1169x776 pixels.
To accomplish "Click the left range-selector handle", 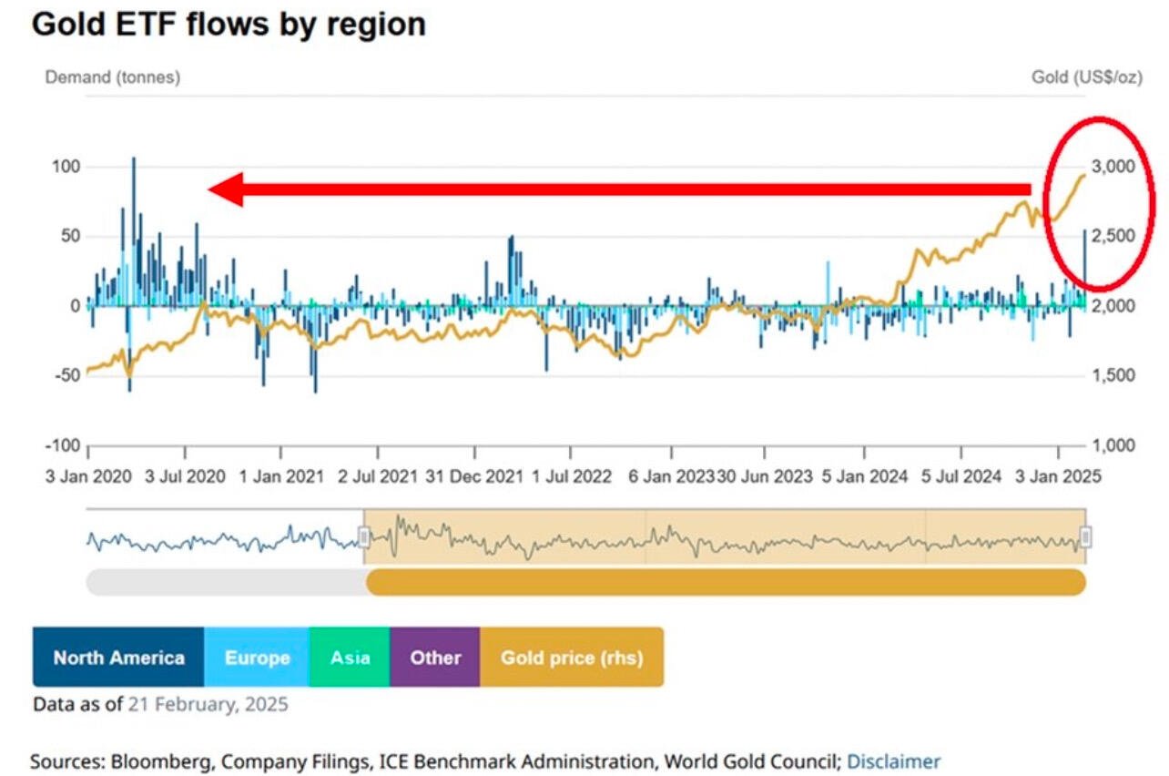I will coord(364,537).
